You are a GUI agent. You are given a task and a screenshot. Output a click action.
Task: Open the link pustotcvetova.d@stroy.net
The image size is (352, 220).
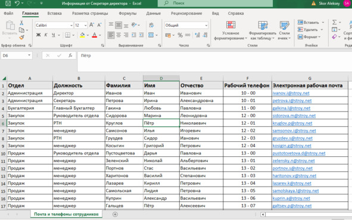point(299,153)
